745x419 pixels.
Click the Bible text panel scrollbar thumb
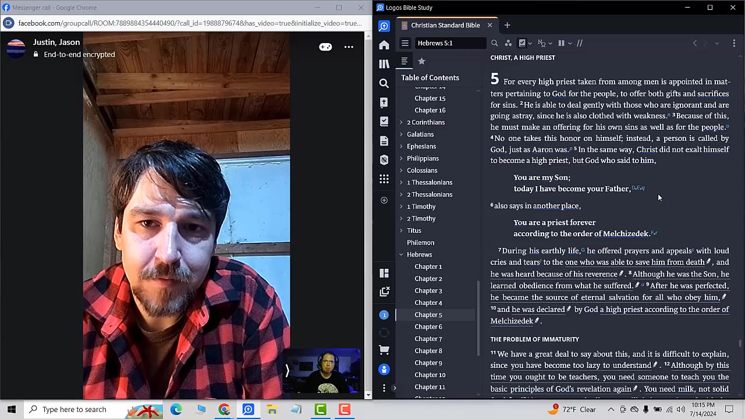tap(740, 344)
